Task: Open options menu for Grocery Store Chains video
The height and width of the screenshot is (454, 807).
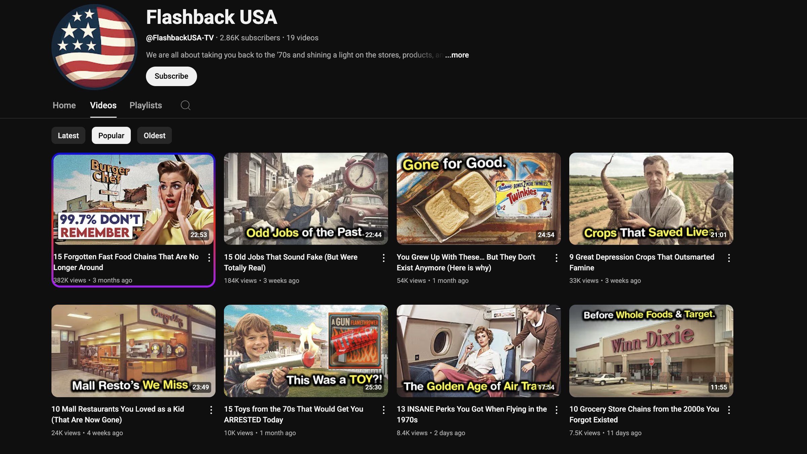Action: [x=729, y=410]
